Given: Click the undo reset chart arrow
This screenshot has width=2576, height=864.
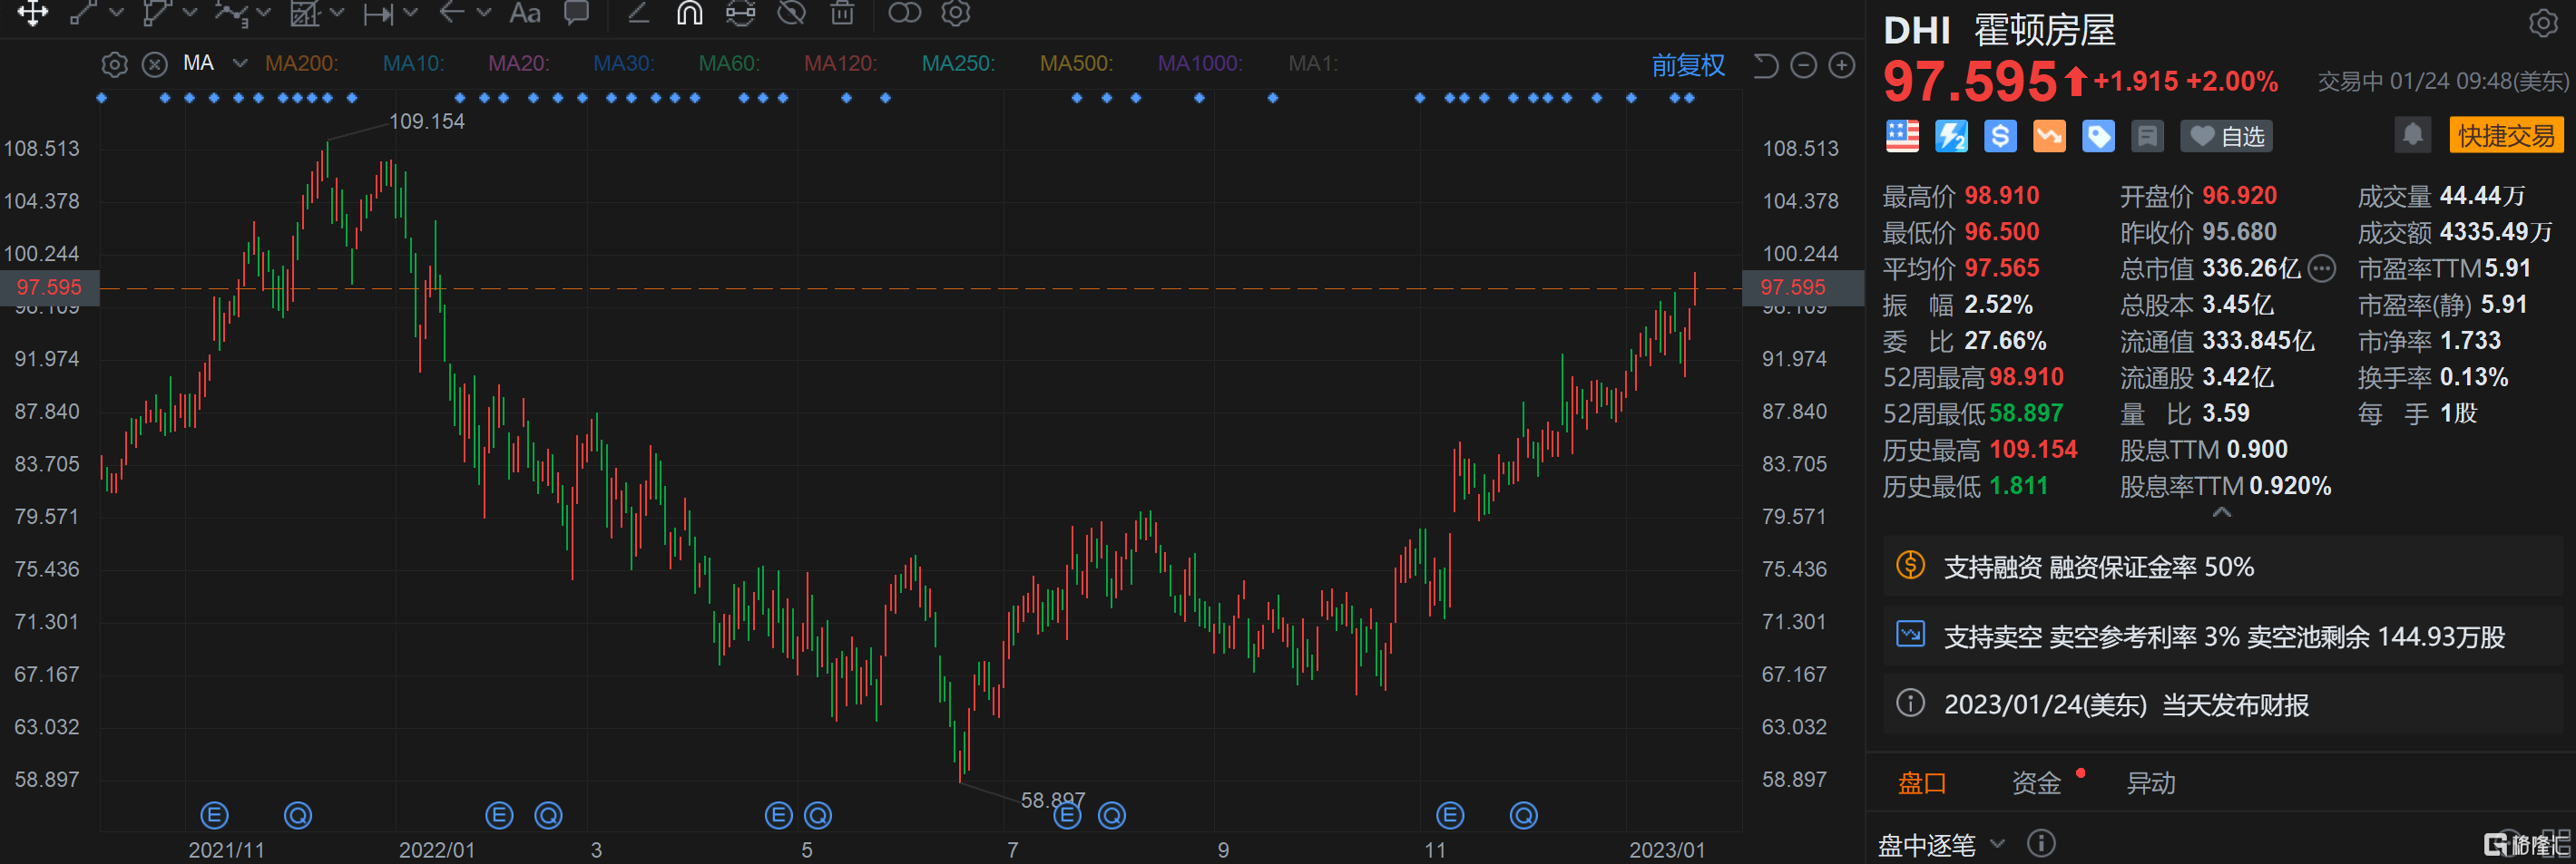Looking at the screenshot, I should pyautogui.click(x=1766, y=66).
